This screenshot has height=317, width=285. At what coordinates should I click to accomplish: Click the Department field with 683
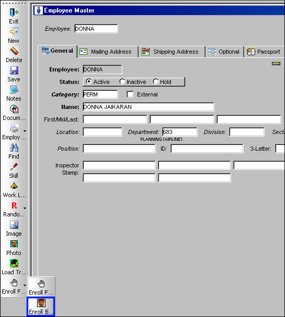click(179, 132)
